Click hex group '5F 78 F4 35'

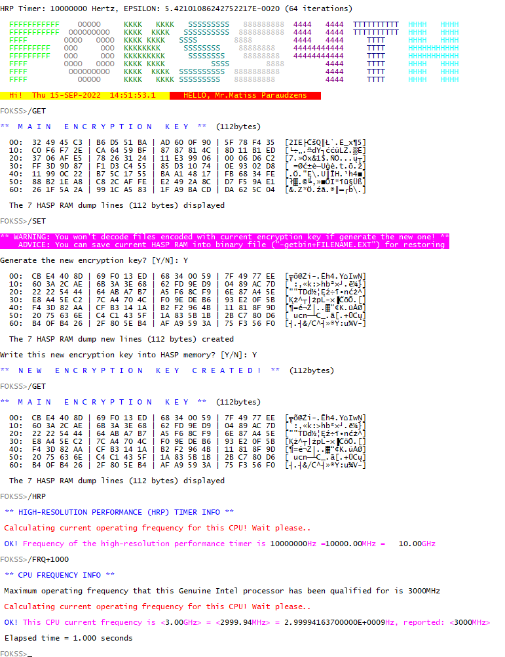tap(250, 142)
